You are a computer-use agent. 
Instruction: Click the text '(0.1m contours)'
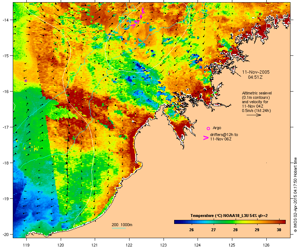click(x=256, y=97)
